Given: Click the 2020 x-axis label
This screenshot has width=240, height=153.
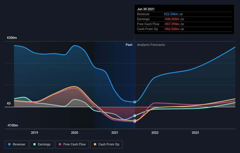Looking at the screenshot, I should 75,133.
